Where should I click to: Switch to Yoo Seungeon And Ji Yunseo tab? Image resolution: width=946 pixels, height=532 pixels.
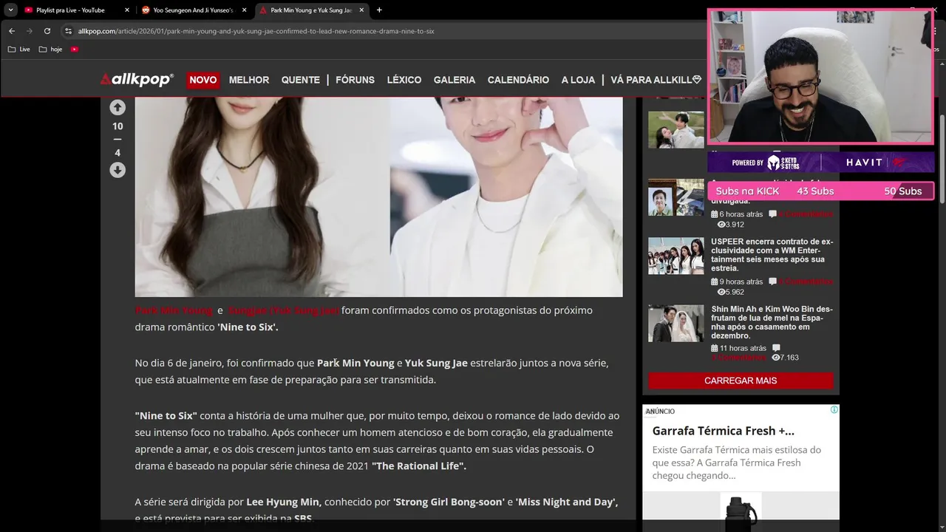(x=192, y=10)
